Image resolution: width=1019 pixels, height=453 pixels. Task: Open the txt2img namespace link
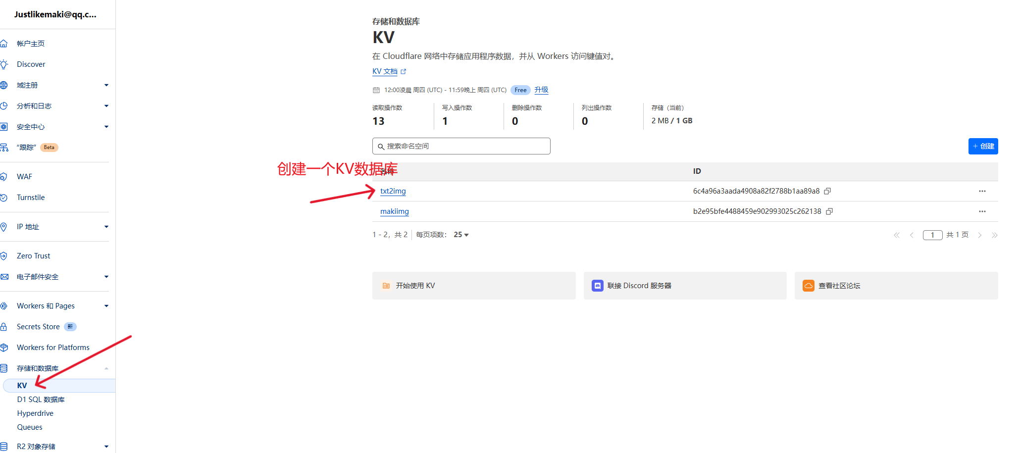393,191
